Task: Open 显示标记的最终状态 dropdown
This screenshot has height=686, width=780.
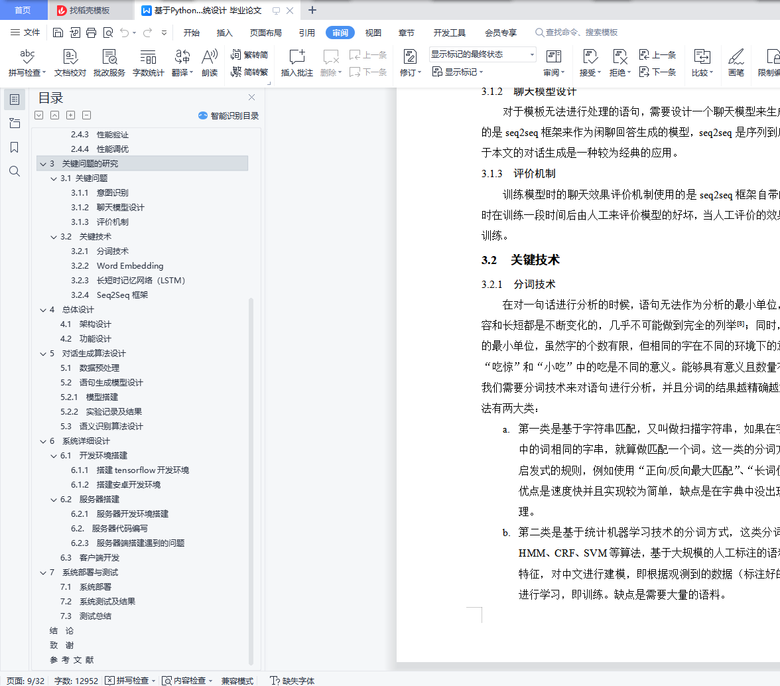Action: click(483, 54)
